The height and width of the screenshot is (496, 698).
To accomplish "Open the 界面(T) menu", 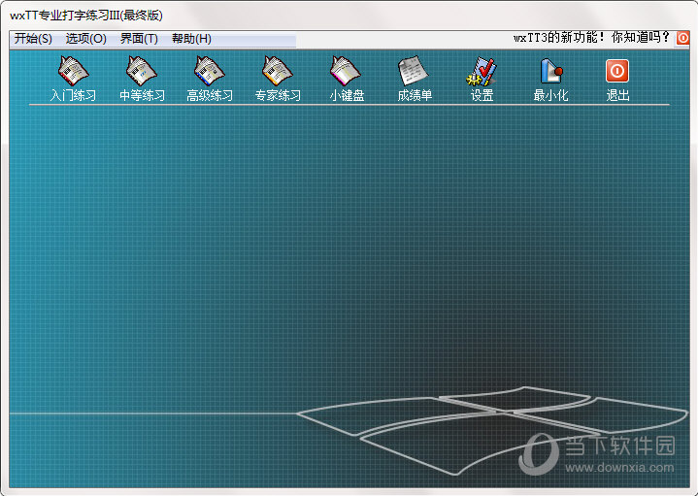I will tap(139, 39).
